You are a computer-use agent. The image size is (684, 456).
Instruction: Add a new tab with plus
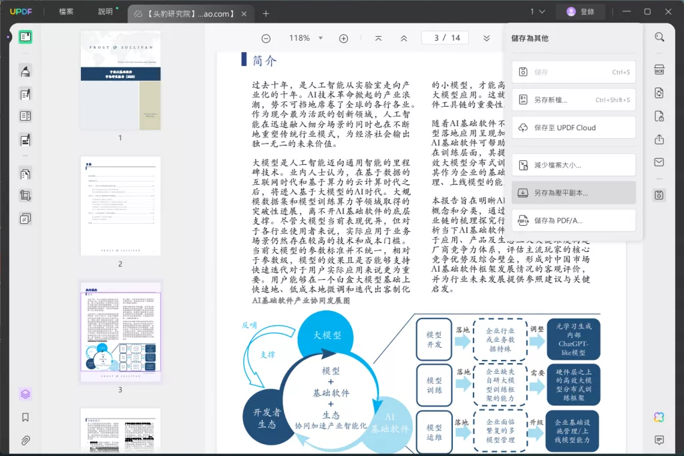pyautogui.click(x=265, y=14)
